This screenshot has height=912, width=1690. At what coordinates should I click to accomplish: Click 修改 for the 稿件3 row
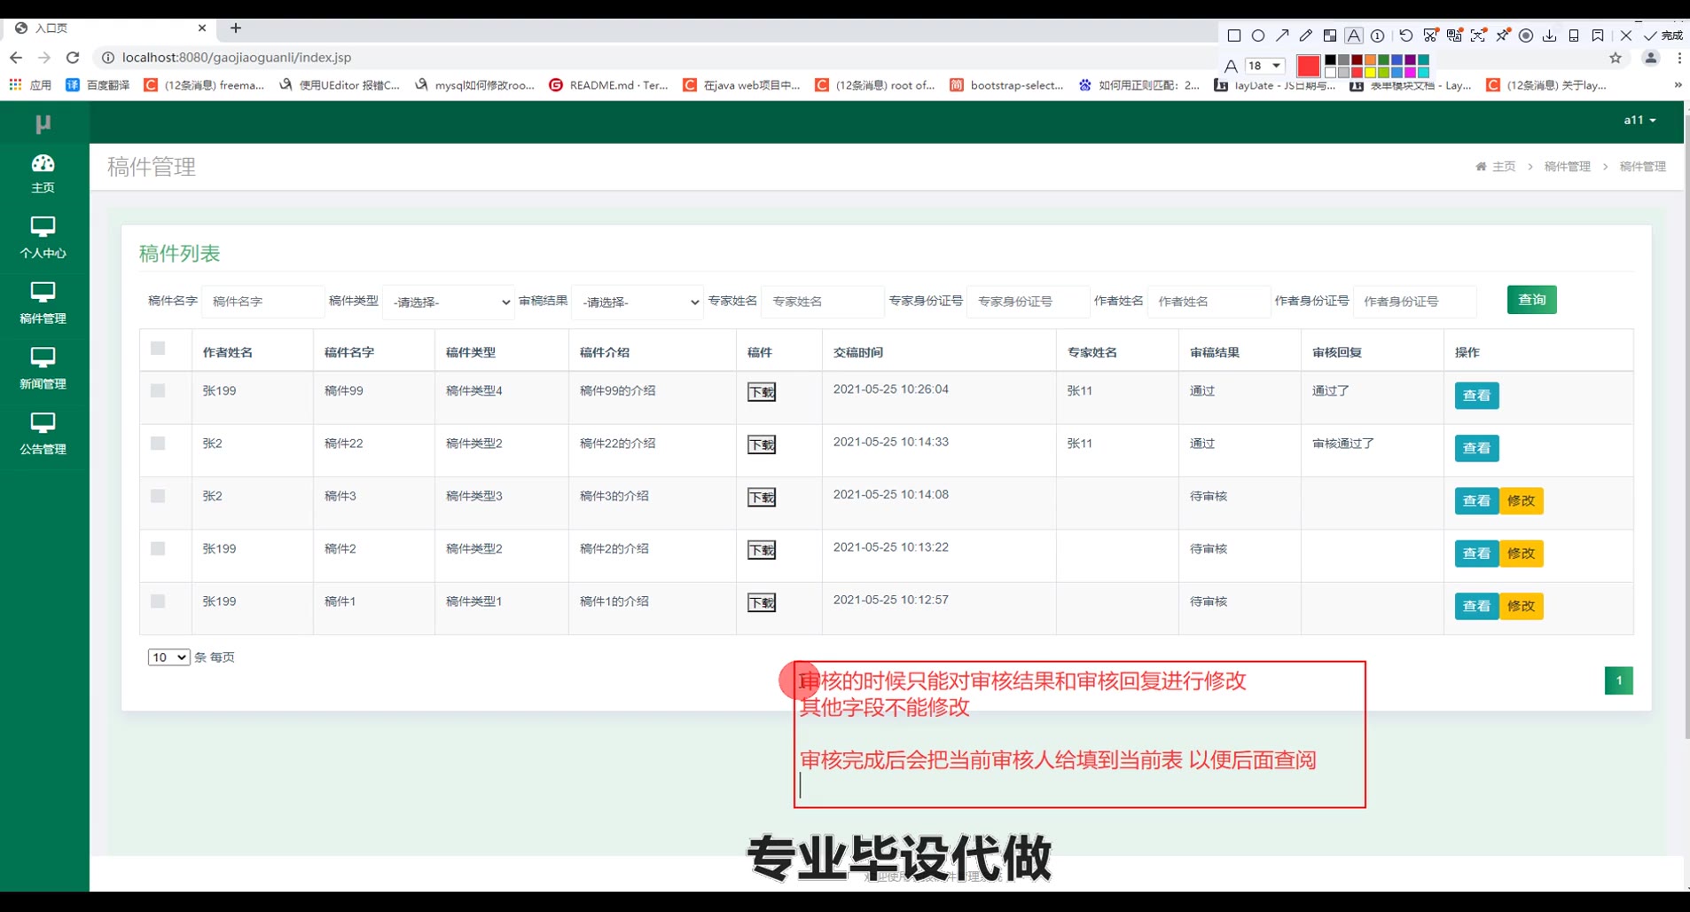[1521, 500]
